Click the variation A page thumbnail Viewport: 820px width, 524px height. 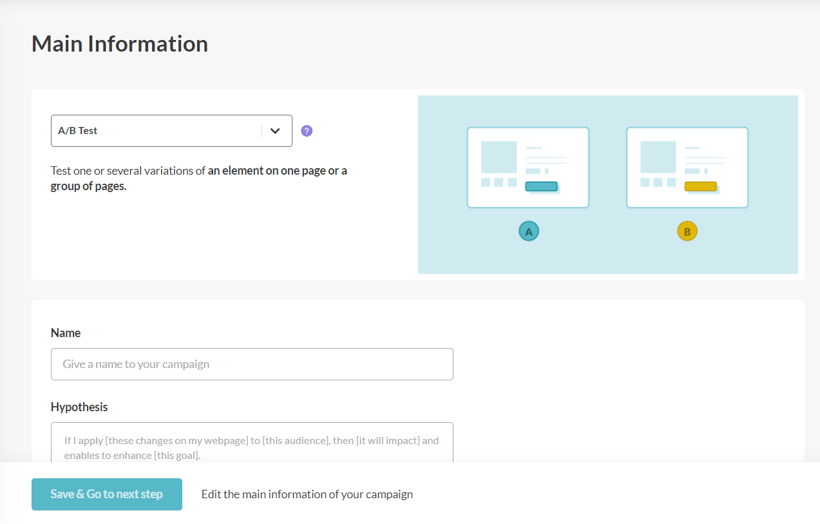coord(528,168)
